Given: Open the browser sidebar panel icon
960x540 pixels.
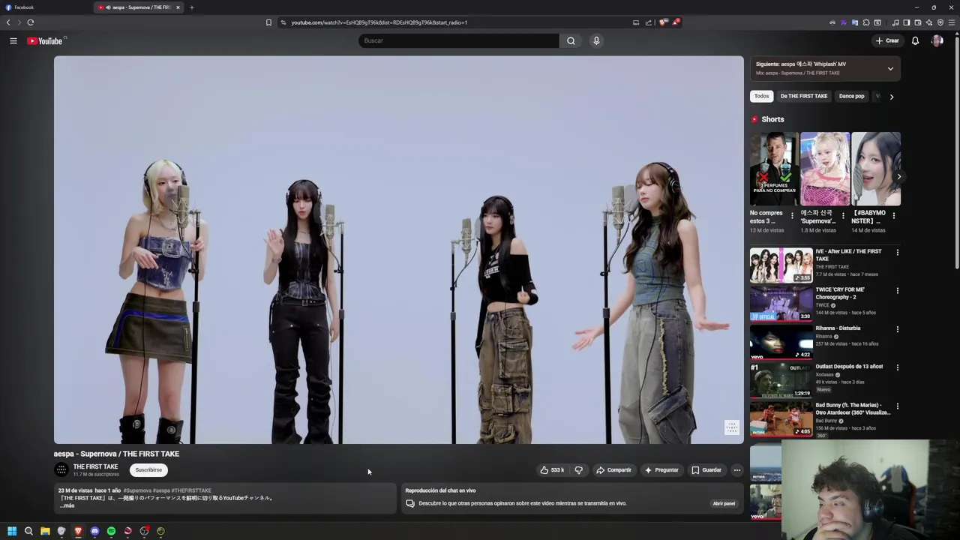Looking at the screenshot, I should [907, 22].
